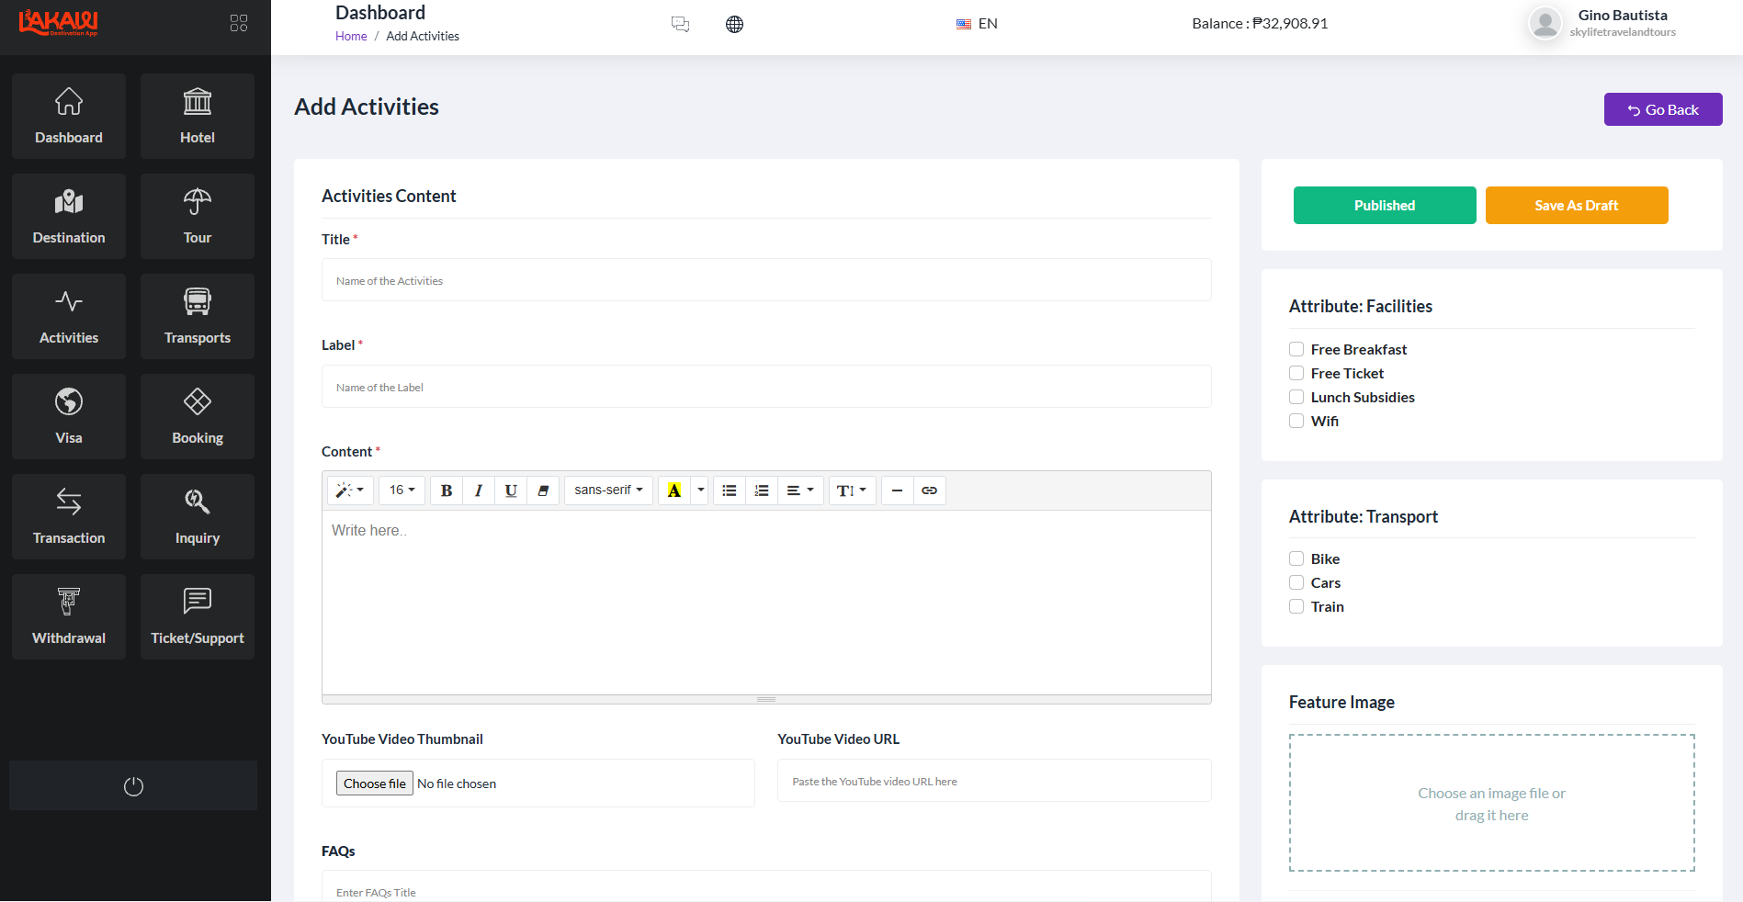The width and height of the screenshot is (1743, 902).
Task: Toggle the sidebar grid menu icon
Action: pyautogui.click(x=239, y=23)
